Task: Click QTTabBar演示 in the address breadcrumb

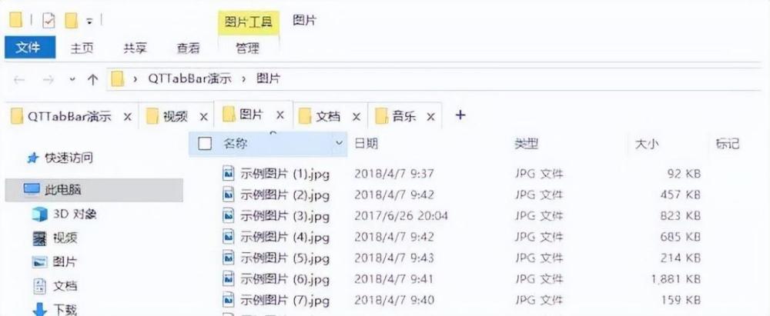Action: click(189, 78)
